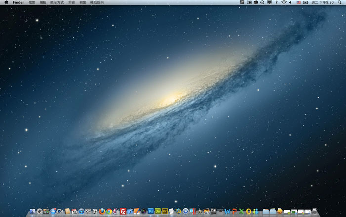Launch Google Chrome from the dock
Image resolution: width=346 pixels, height=217 pixels.
coord(109,211)
